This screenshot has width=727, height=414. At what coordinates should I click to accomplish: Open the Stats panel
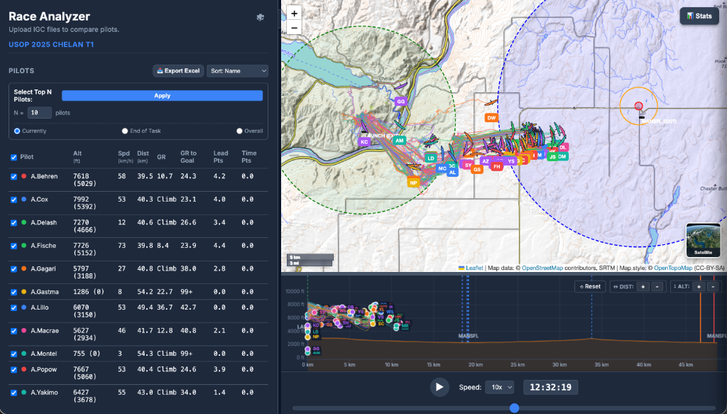[699, 16]
